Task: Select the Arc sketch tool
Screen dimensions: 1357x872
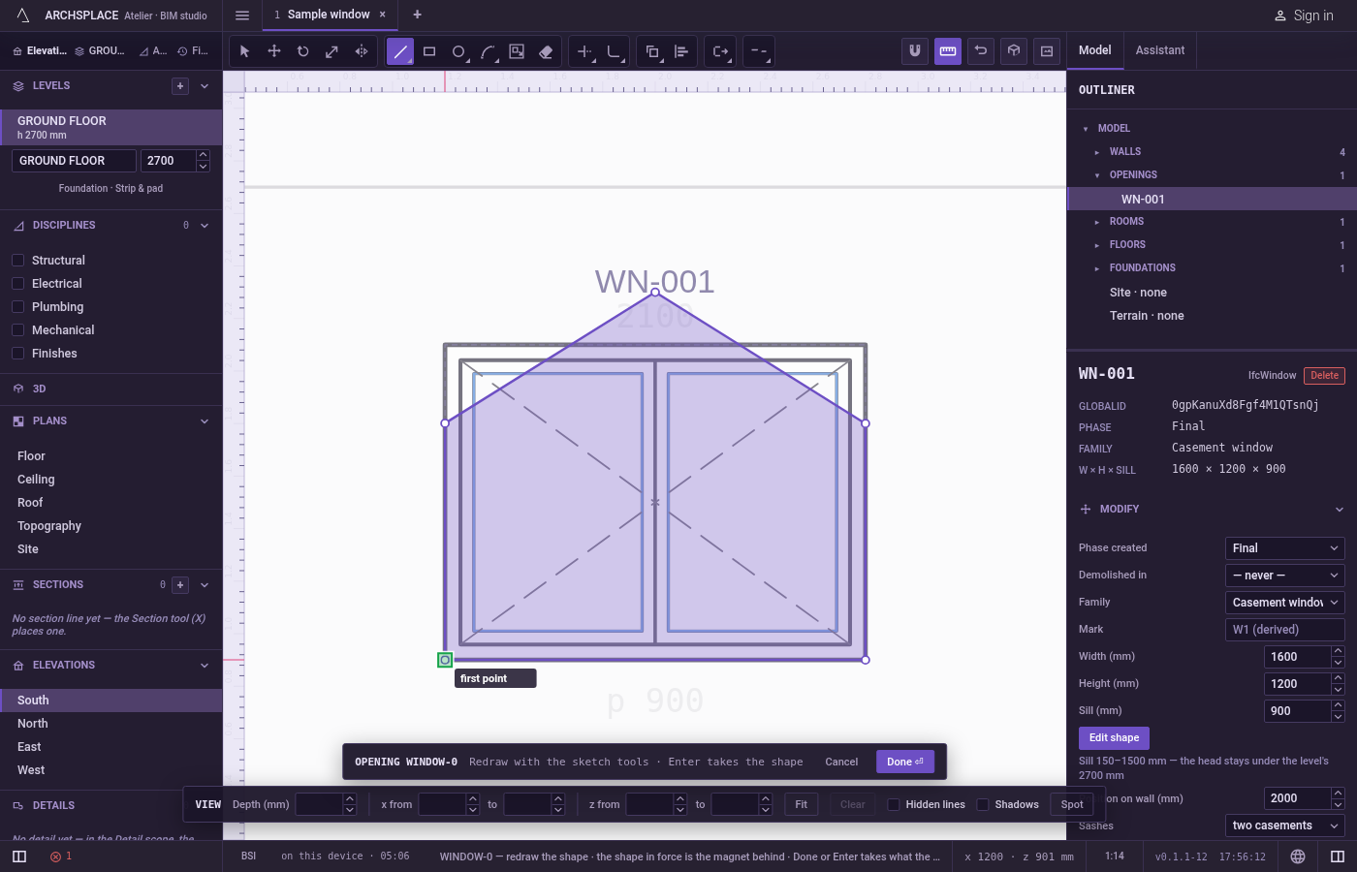Action: pos(488,51)
